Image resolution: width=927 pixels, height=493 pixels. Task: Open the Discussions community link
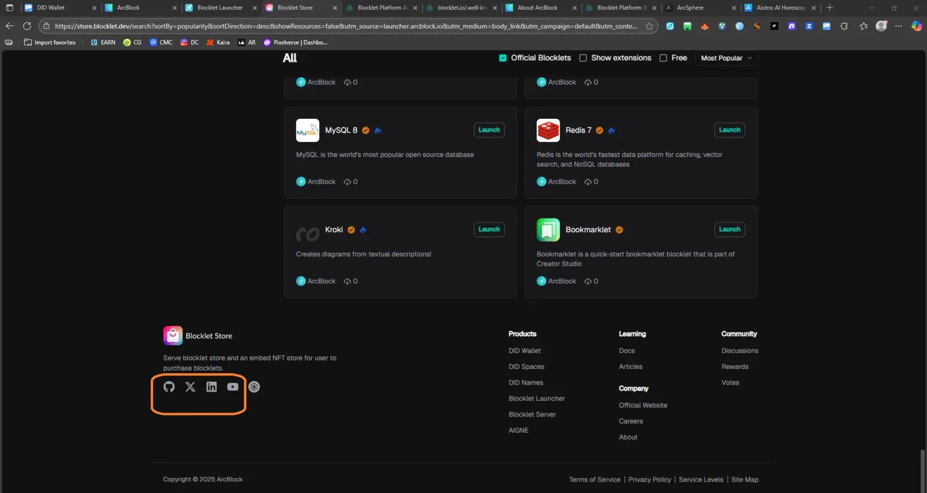tap(740, 350)
